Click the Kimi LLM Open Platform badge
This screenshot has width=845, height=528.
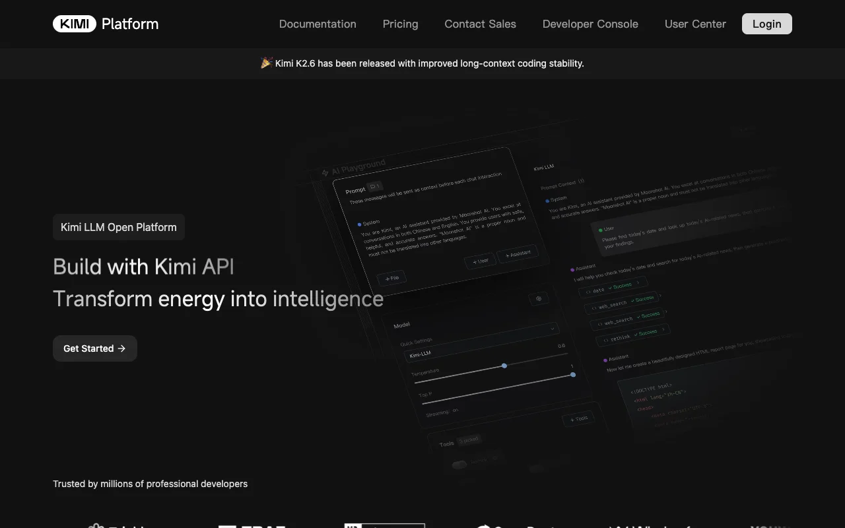(119, 227)
